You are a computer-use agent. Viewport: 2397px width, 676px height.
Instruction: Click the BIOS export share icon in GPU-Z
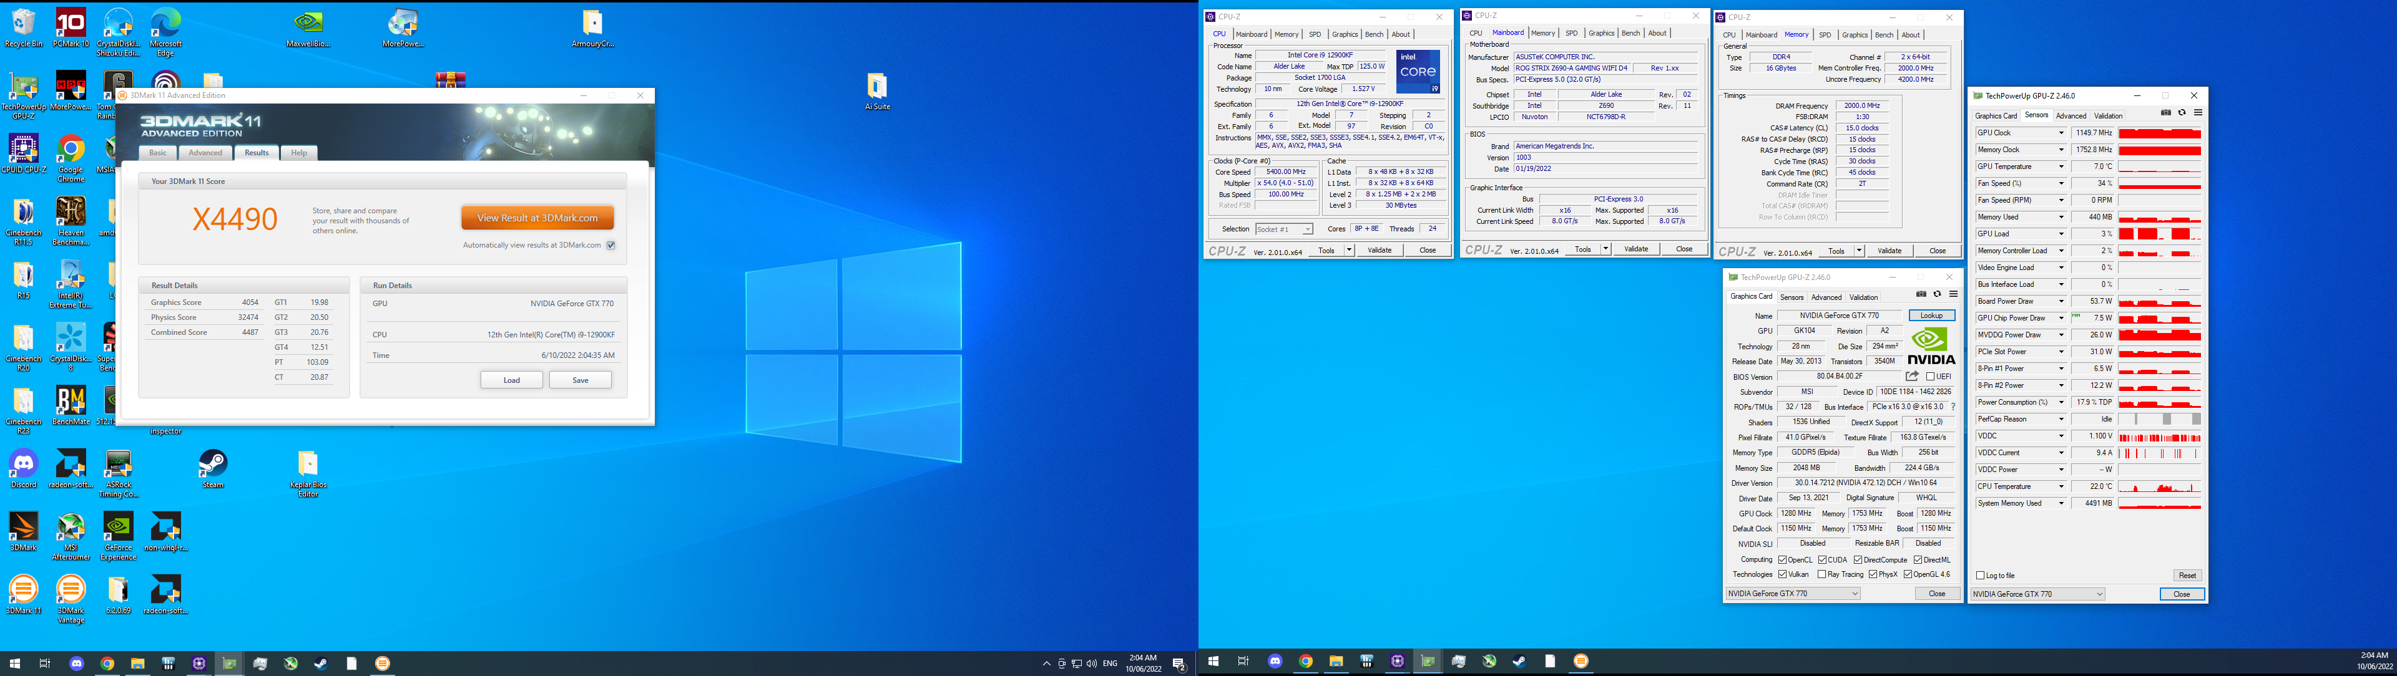coord(1912,375)
